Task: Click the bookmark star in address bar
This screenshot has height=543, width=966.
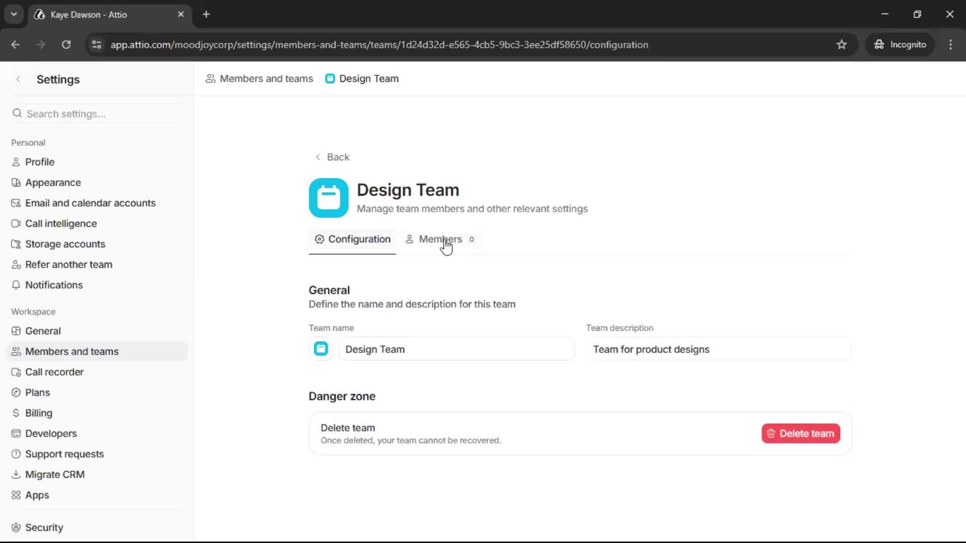Action: 842,45
